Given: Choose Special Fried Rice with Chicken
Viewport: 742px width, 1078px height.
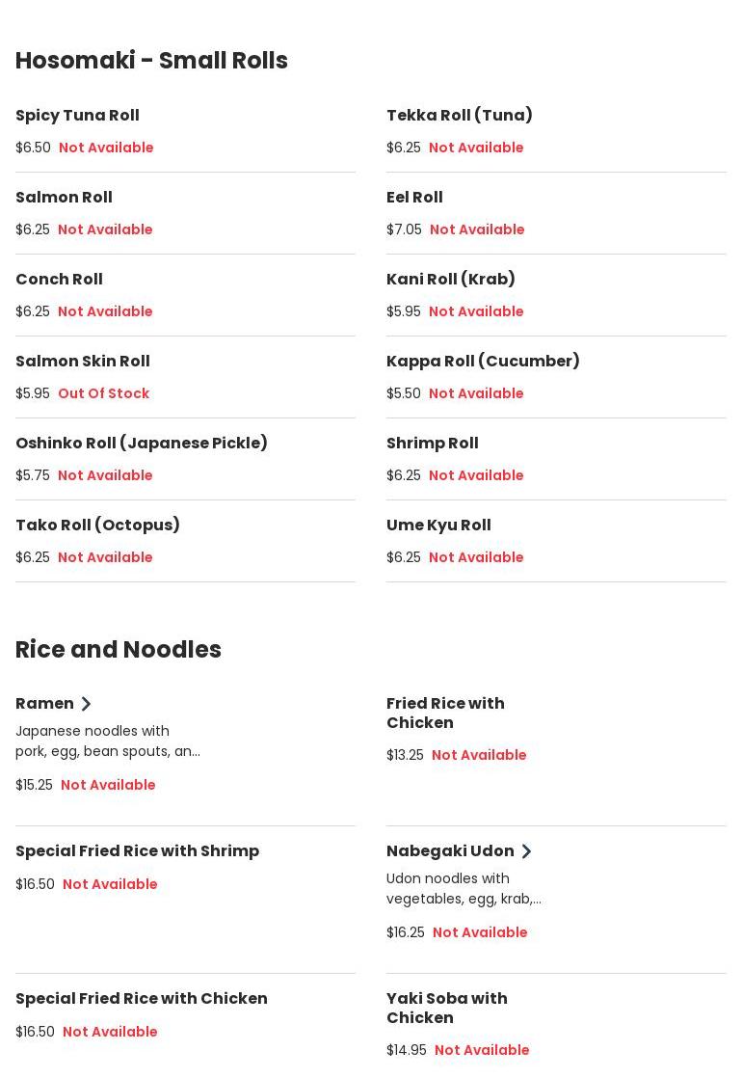Looking at the screenshot, I should [141, 999].
